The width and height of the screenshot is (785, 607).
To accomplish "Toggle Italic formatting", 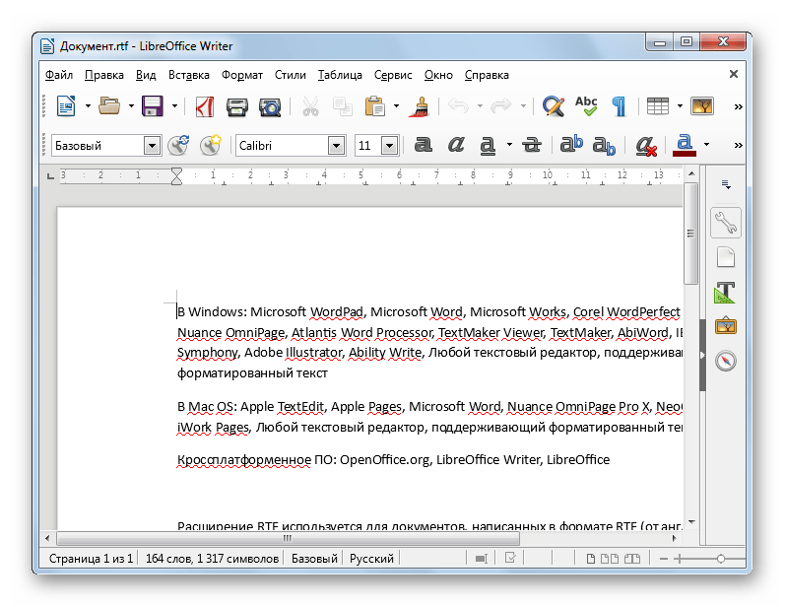I will [456, 145].
